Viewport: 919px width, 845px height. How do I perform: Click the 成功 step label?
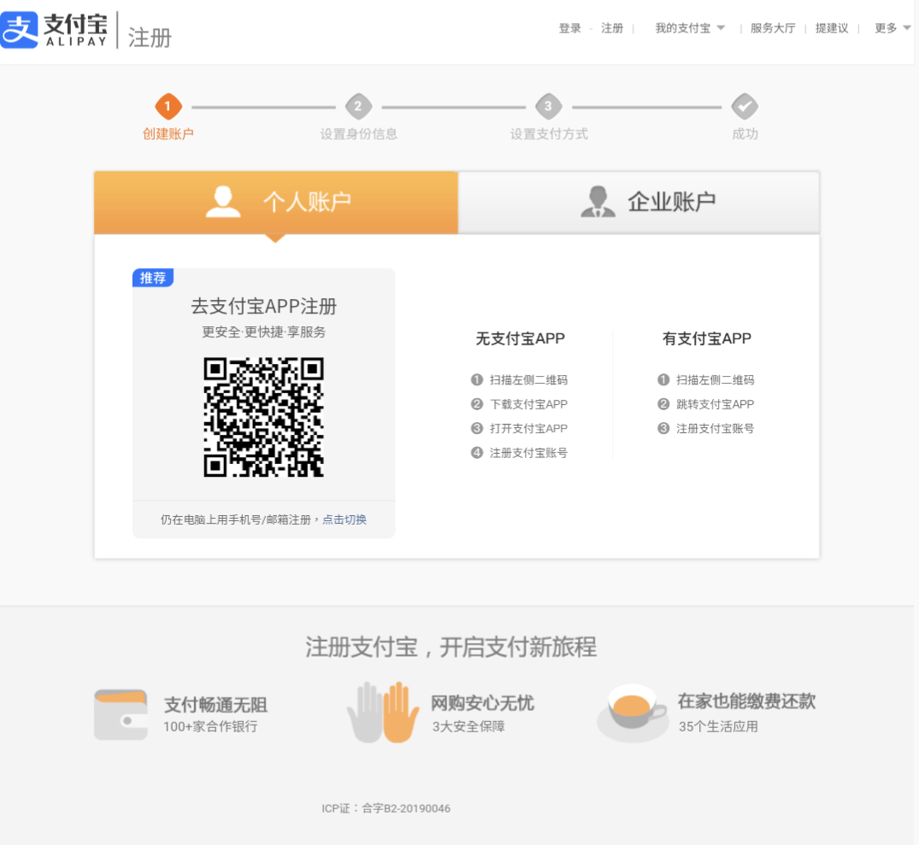pos(745,134)
